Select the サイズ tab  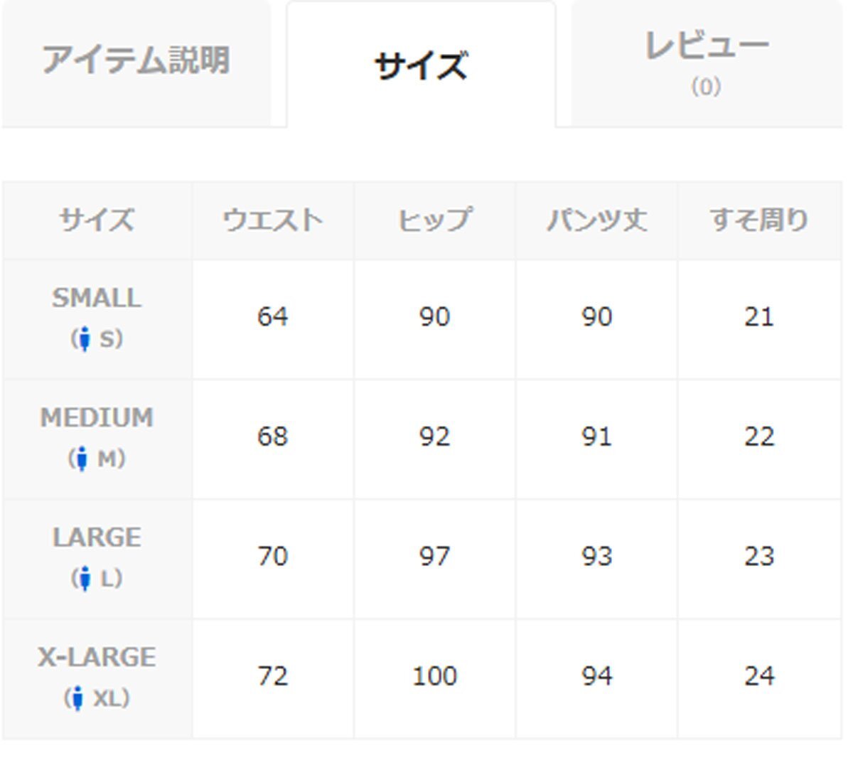[421, 64]
